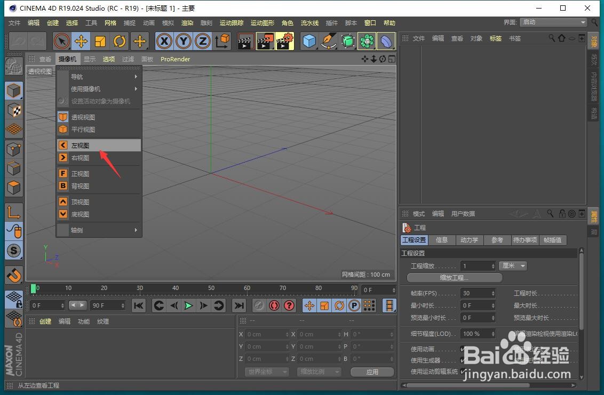Open 标签 menu in object manager
Viewport: 604px width, 395px height.
(495, 38)
